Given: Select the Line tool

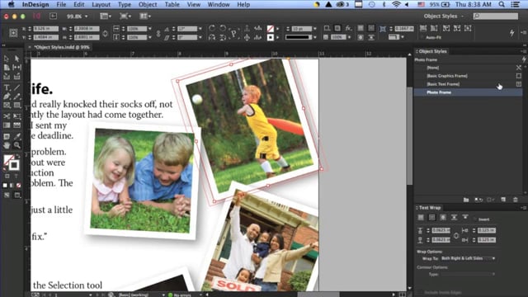Looking at the screenshot, I should (16, 88).
